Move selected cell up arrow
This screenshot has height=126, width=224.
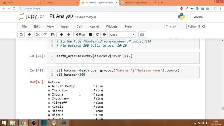tap(62, 35)
